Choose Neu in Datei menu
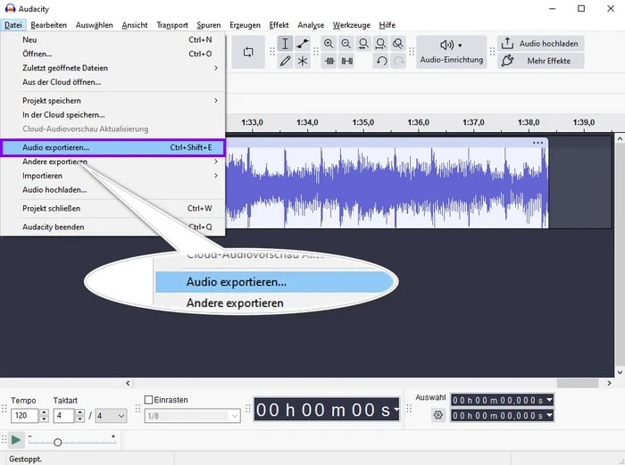 click(x=113, y=40)
